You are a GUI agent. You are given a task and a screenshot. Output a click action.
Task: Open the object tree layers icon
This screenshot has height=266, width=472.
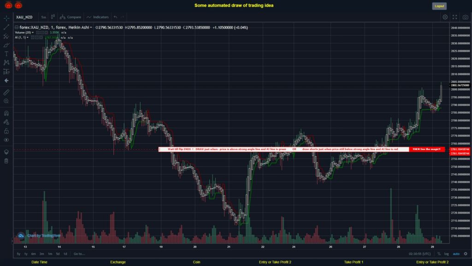6,151
